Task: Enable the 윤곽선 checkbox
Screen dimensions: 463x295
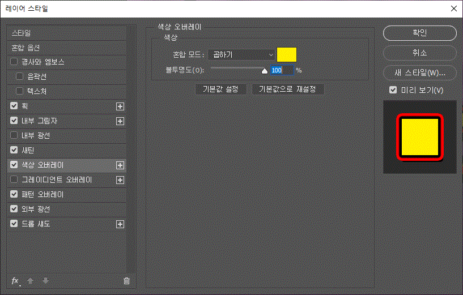Action: [19, 76]
